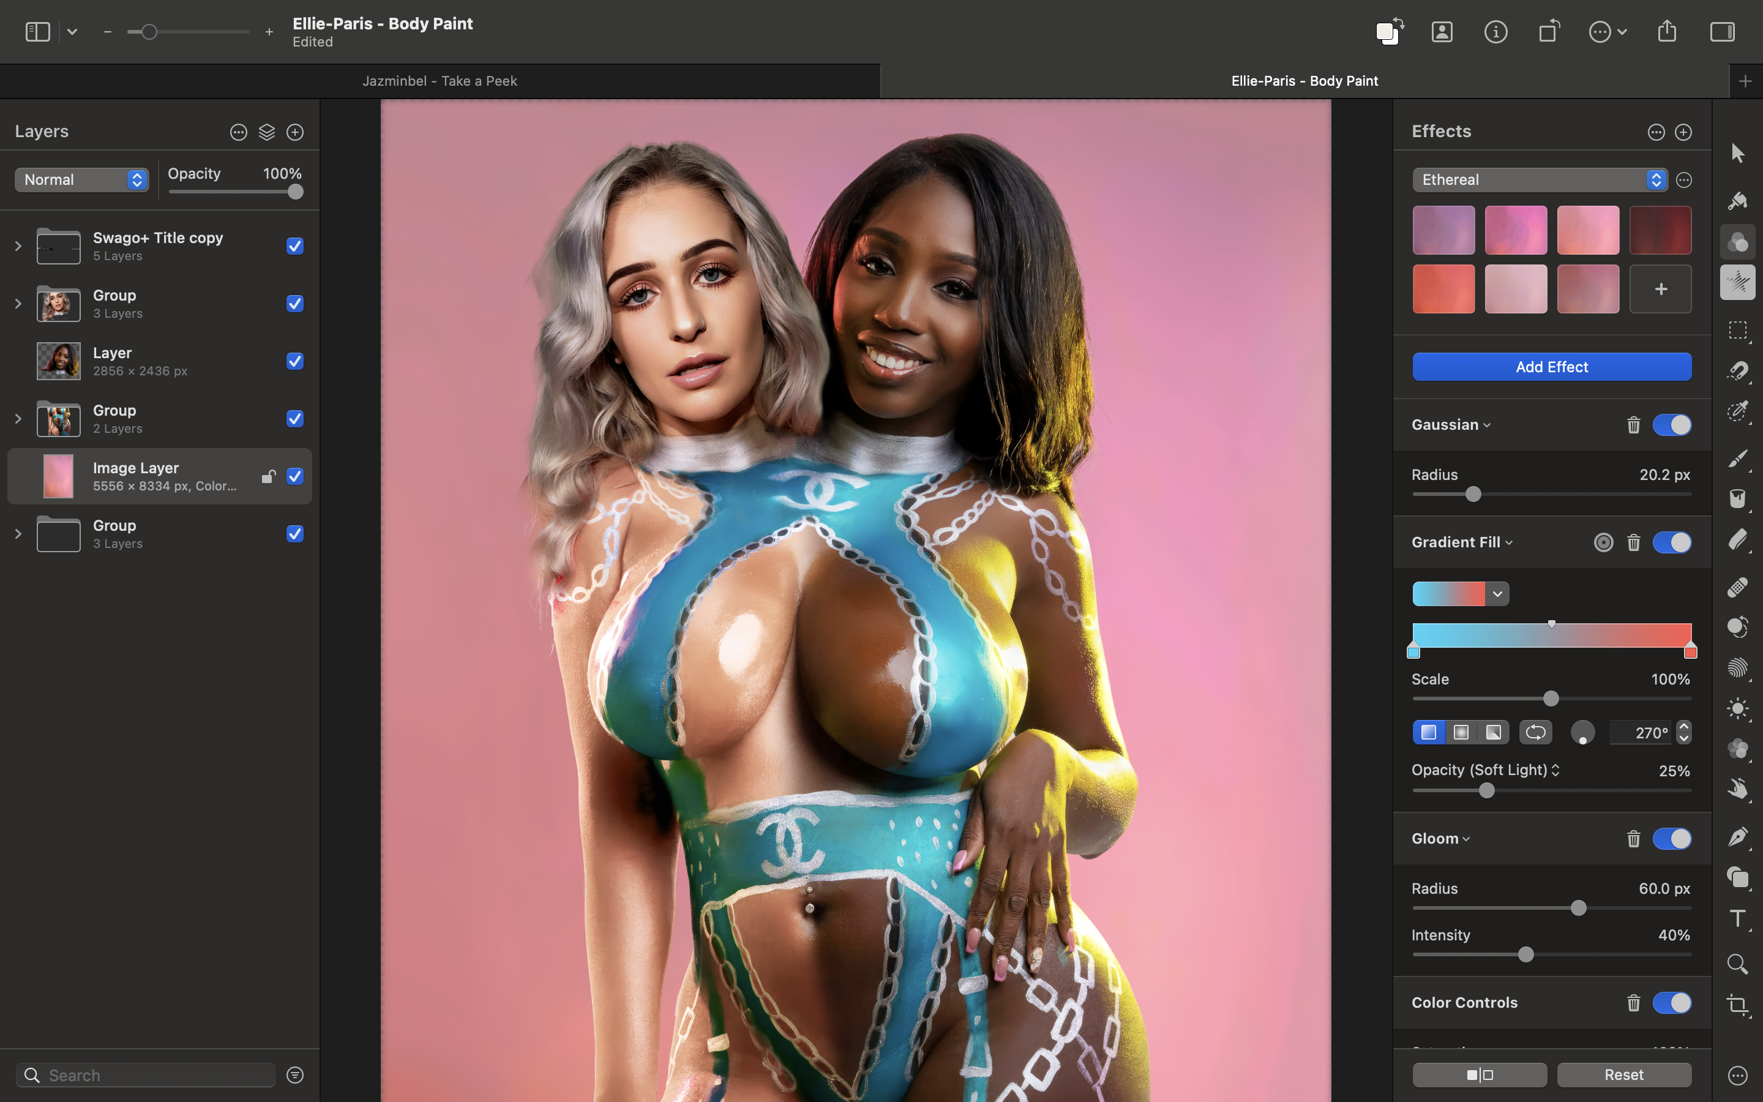
Task: Open a new tab with the plus button
Action: tap(1745, 81)
